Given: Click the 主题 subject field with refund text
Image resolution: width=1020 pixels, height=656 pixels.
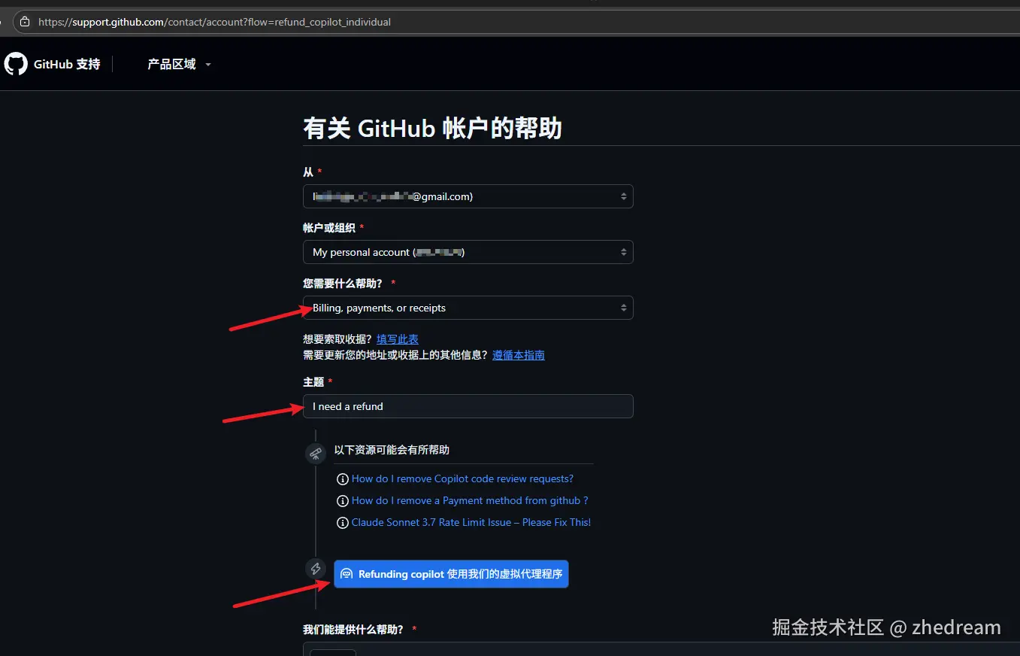Looking at the screenshot, I should [468, 406].
